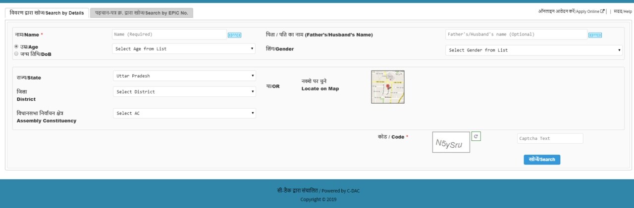Click the captcha image N5ySru

[451, 142]
